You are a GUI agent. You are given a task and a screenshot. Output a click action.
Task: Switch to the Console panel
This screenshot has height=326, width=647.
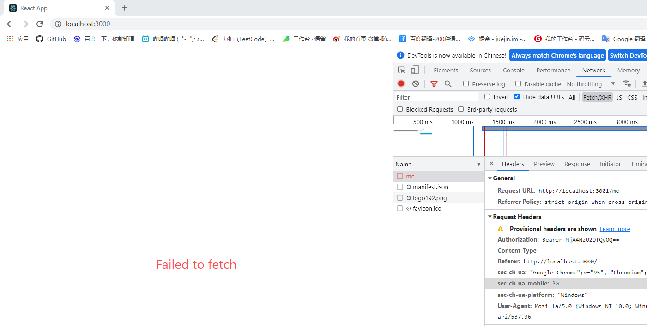click(x=514, y=70)
